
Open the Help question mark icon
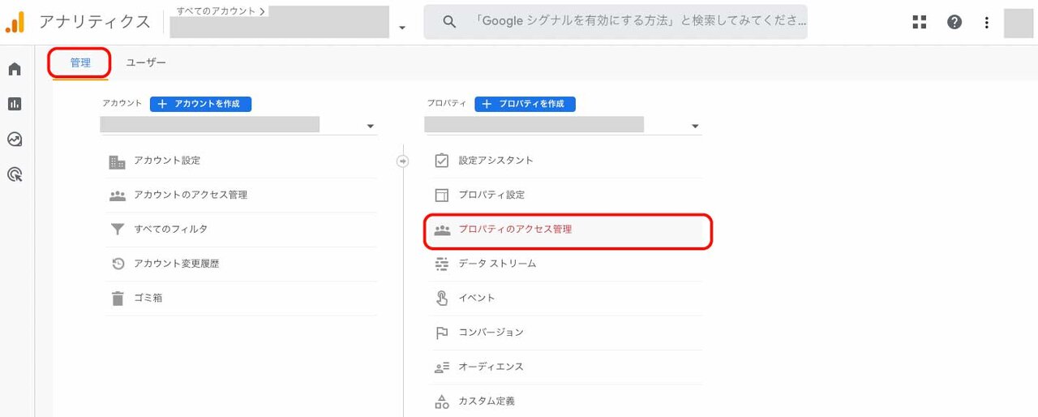954,23
